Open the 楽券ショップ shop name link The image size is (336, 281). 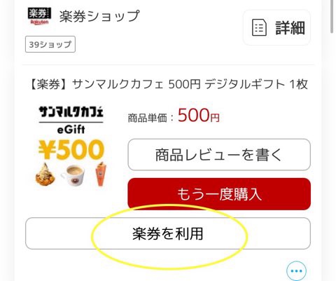tap(99, 16)
